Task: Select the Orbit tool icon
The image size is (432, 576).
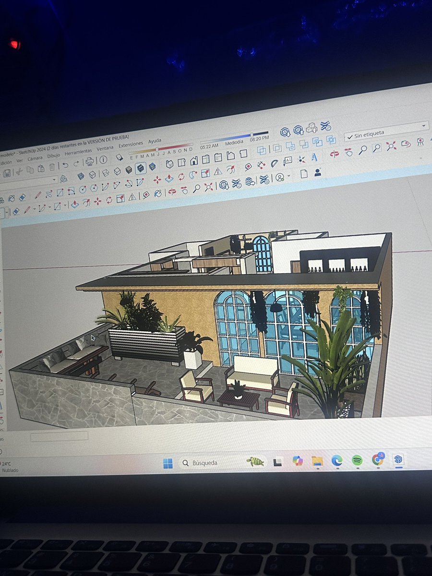Action: click(334, 154)
